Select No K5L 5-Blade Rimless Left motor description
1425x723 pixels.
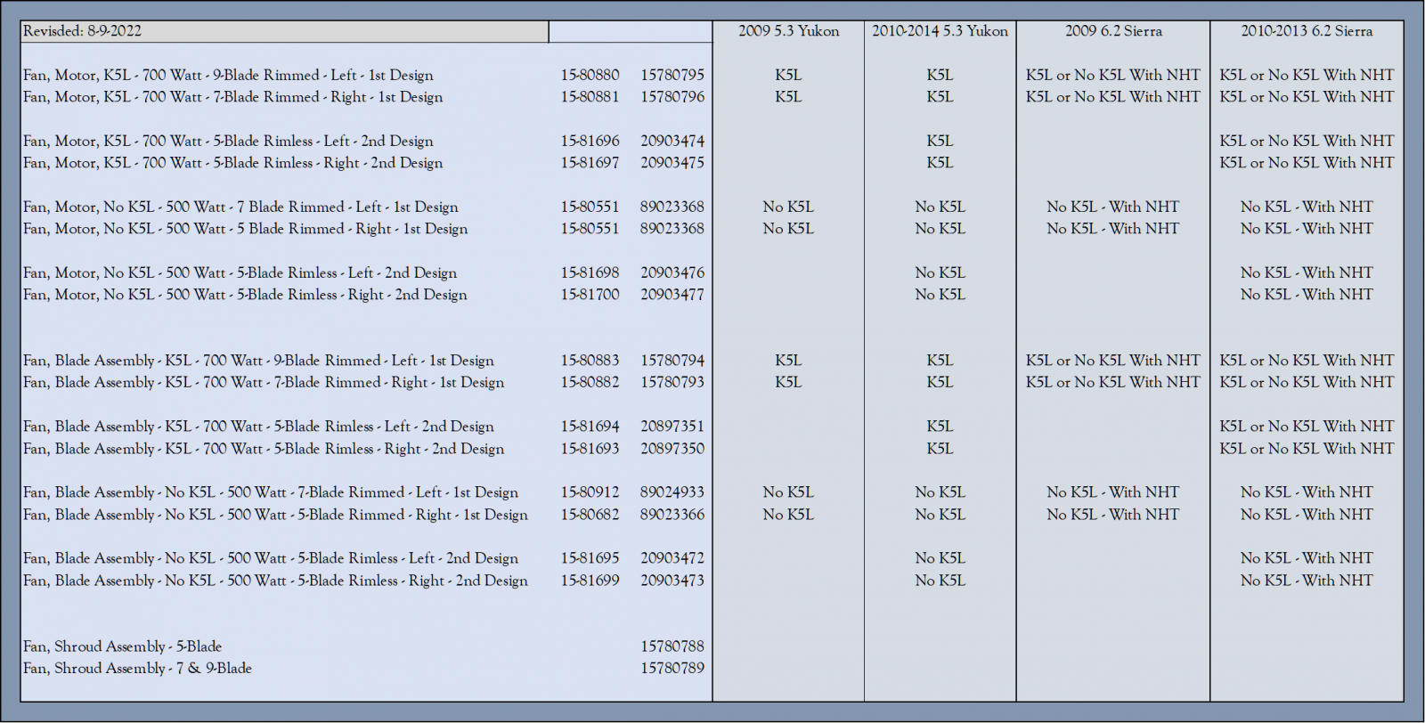click(240, 273)
